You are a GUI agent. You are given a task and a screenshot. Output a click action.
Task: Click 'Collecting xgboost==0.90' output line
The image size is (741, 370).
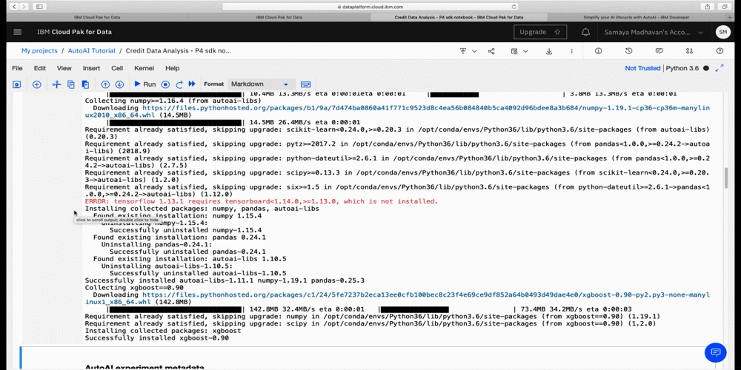(134, 287)
